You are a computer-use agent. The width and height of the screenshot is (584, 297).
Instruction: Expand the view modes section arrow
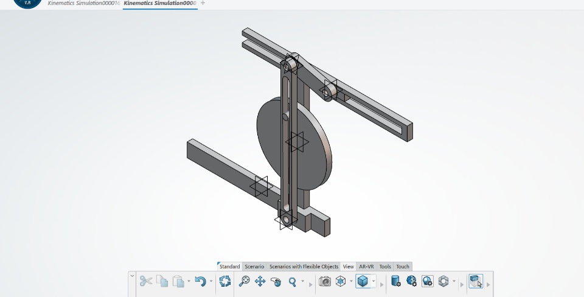coord(382,285)
